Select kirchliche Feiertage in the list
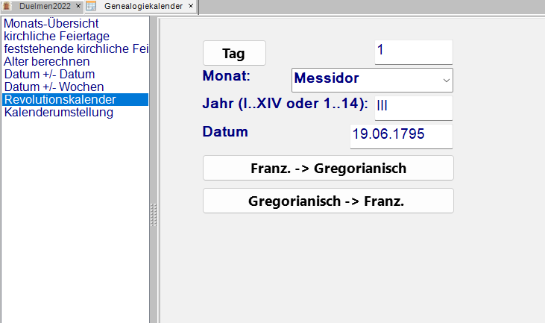The width and height of the screenshot is (545, 323). coord(57,37)
